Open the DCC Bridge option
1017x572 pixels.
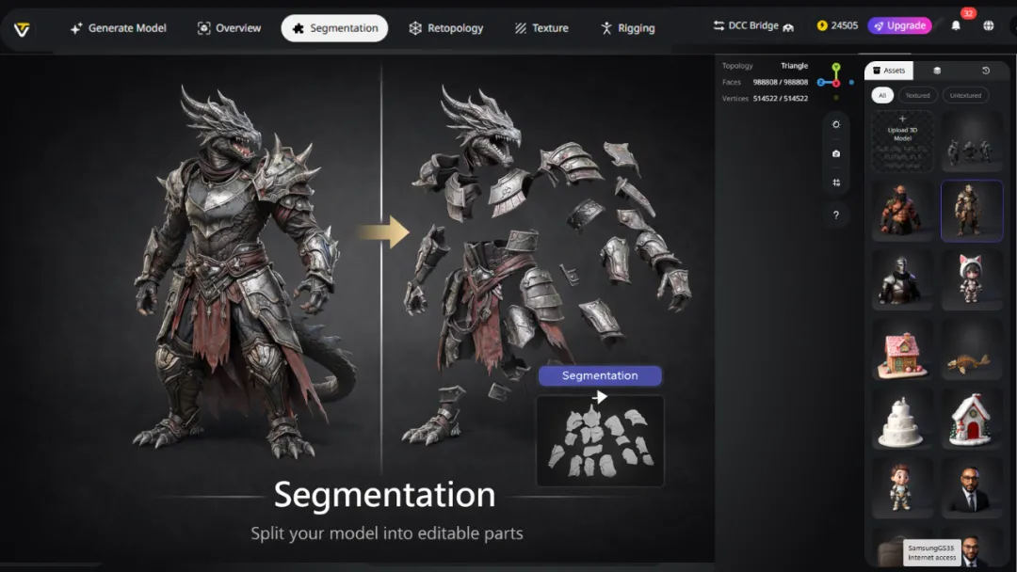click(x=753, y=26)
